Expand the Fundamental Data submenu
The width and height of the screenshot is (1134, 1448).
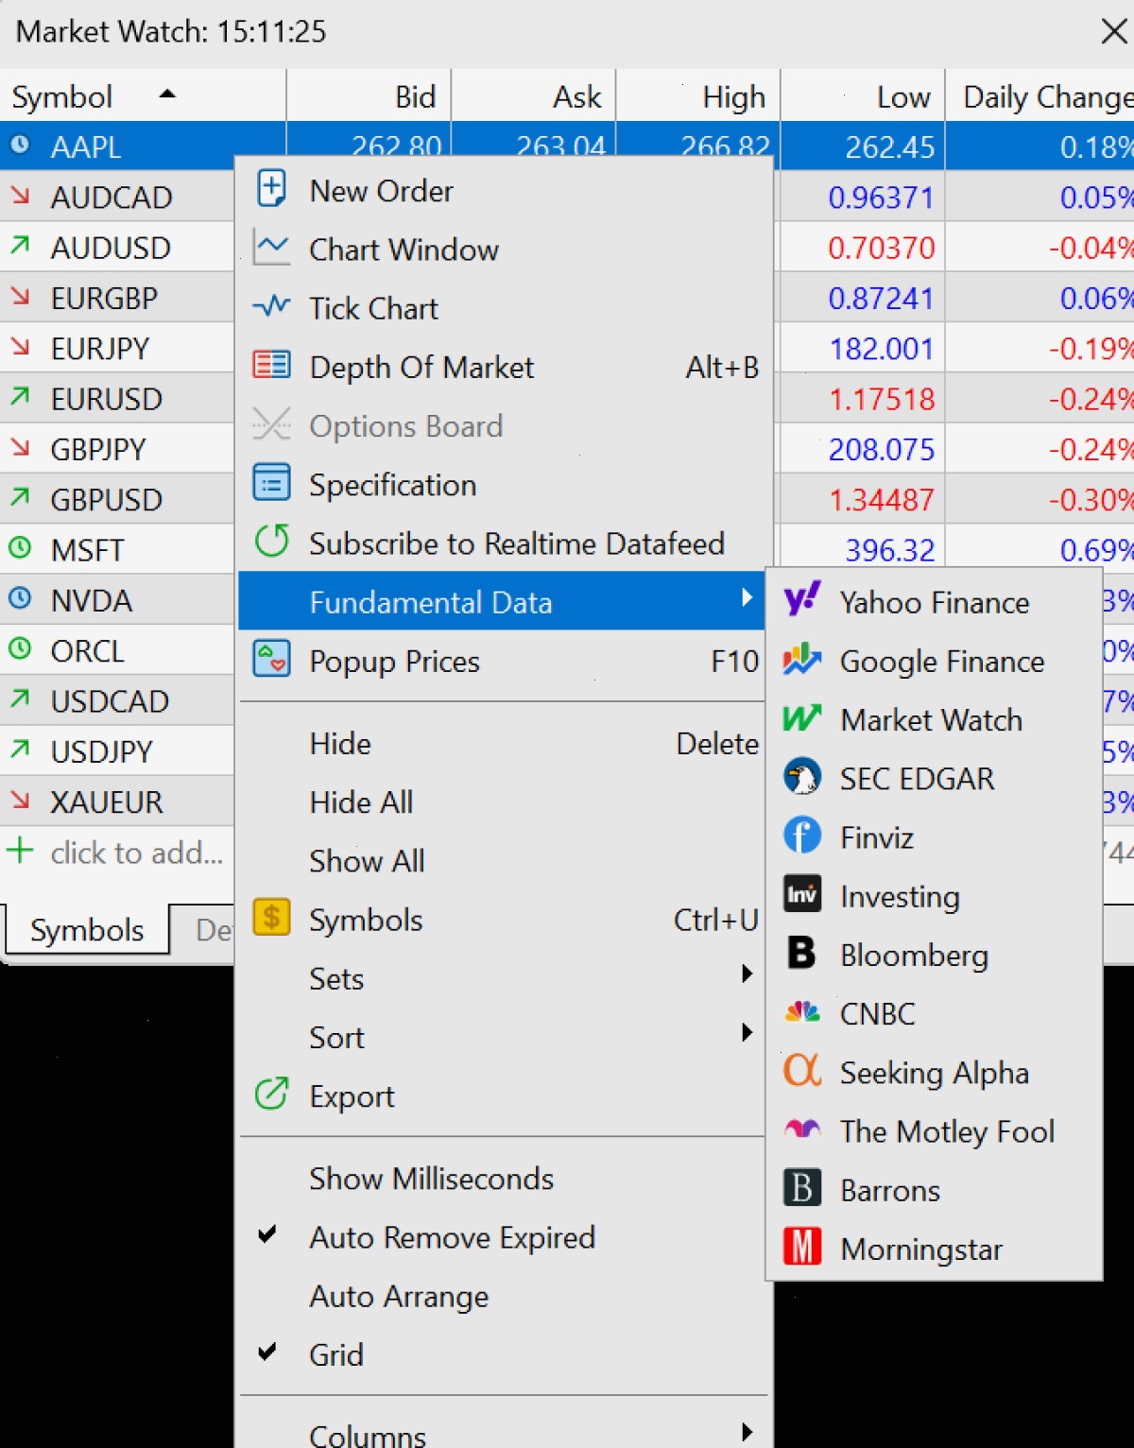click(502, 602)
